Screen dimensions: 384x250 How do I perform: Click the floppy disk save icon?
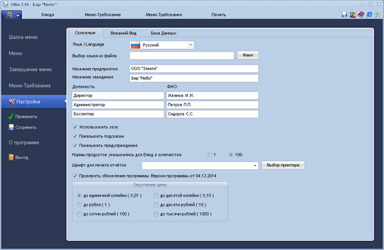(344, 14)
